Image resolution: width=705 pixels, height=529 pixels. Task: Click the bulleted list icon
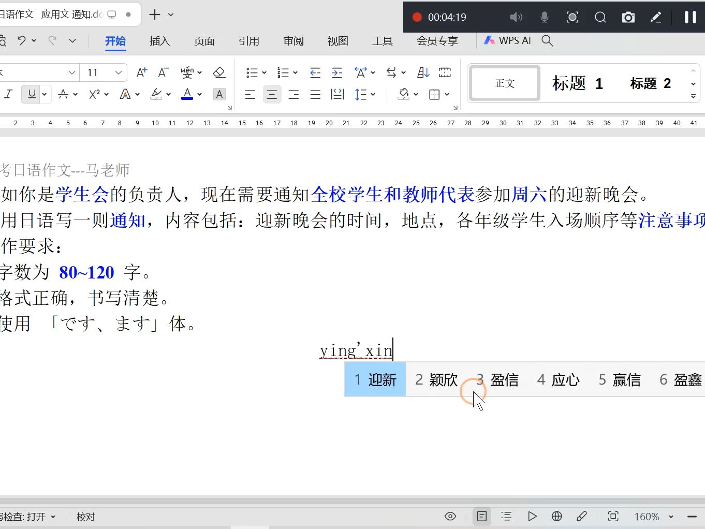click(x=252, y=72)
